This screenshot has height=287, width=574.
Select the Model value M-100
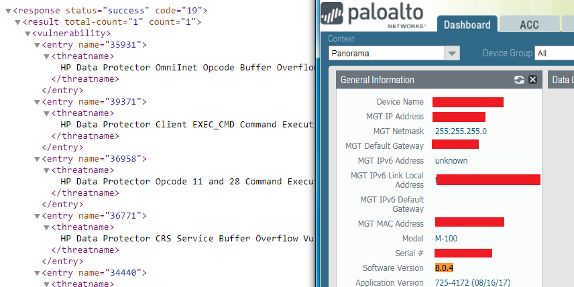[446, 239]
